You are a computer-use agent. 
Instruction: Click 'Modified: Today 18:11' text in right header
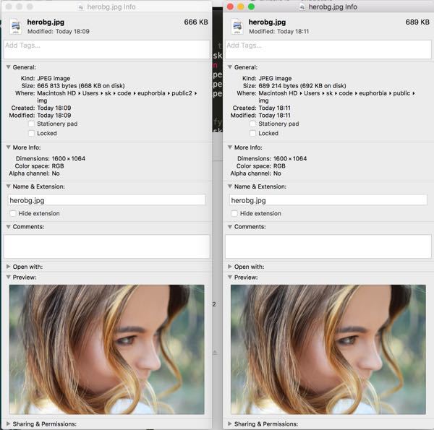pos(279,32)
